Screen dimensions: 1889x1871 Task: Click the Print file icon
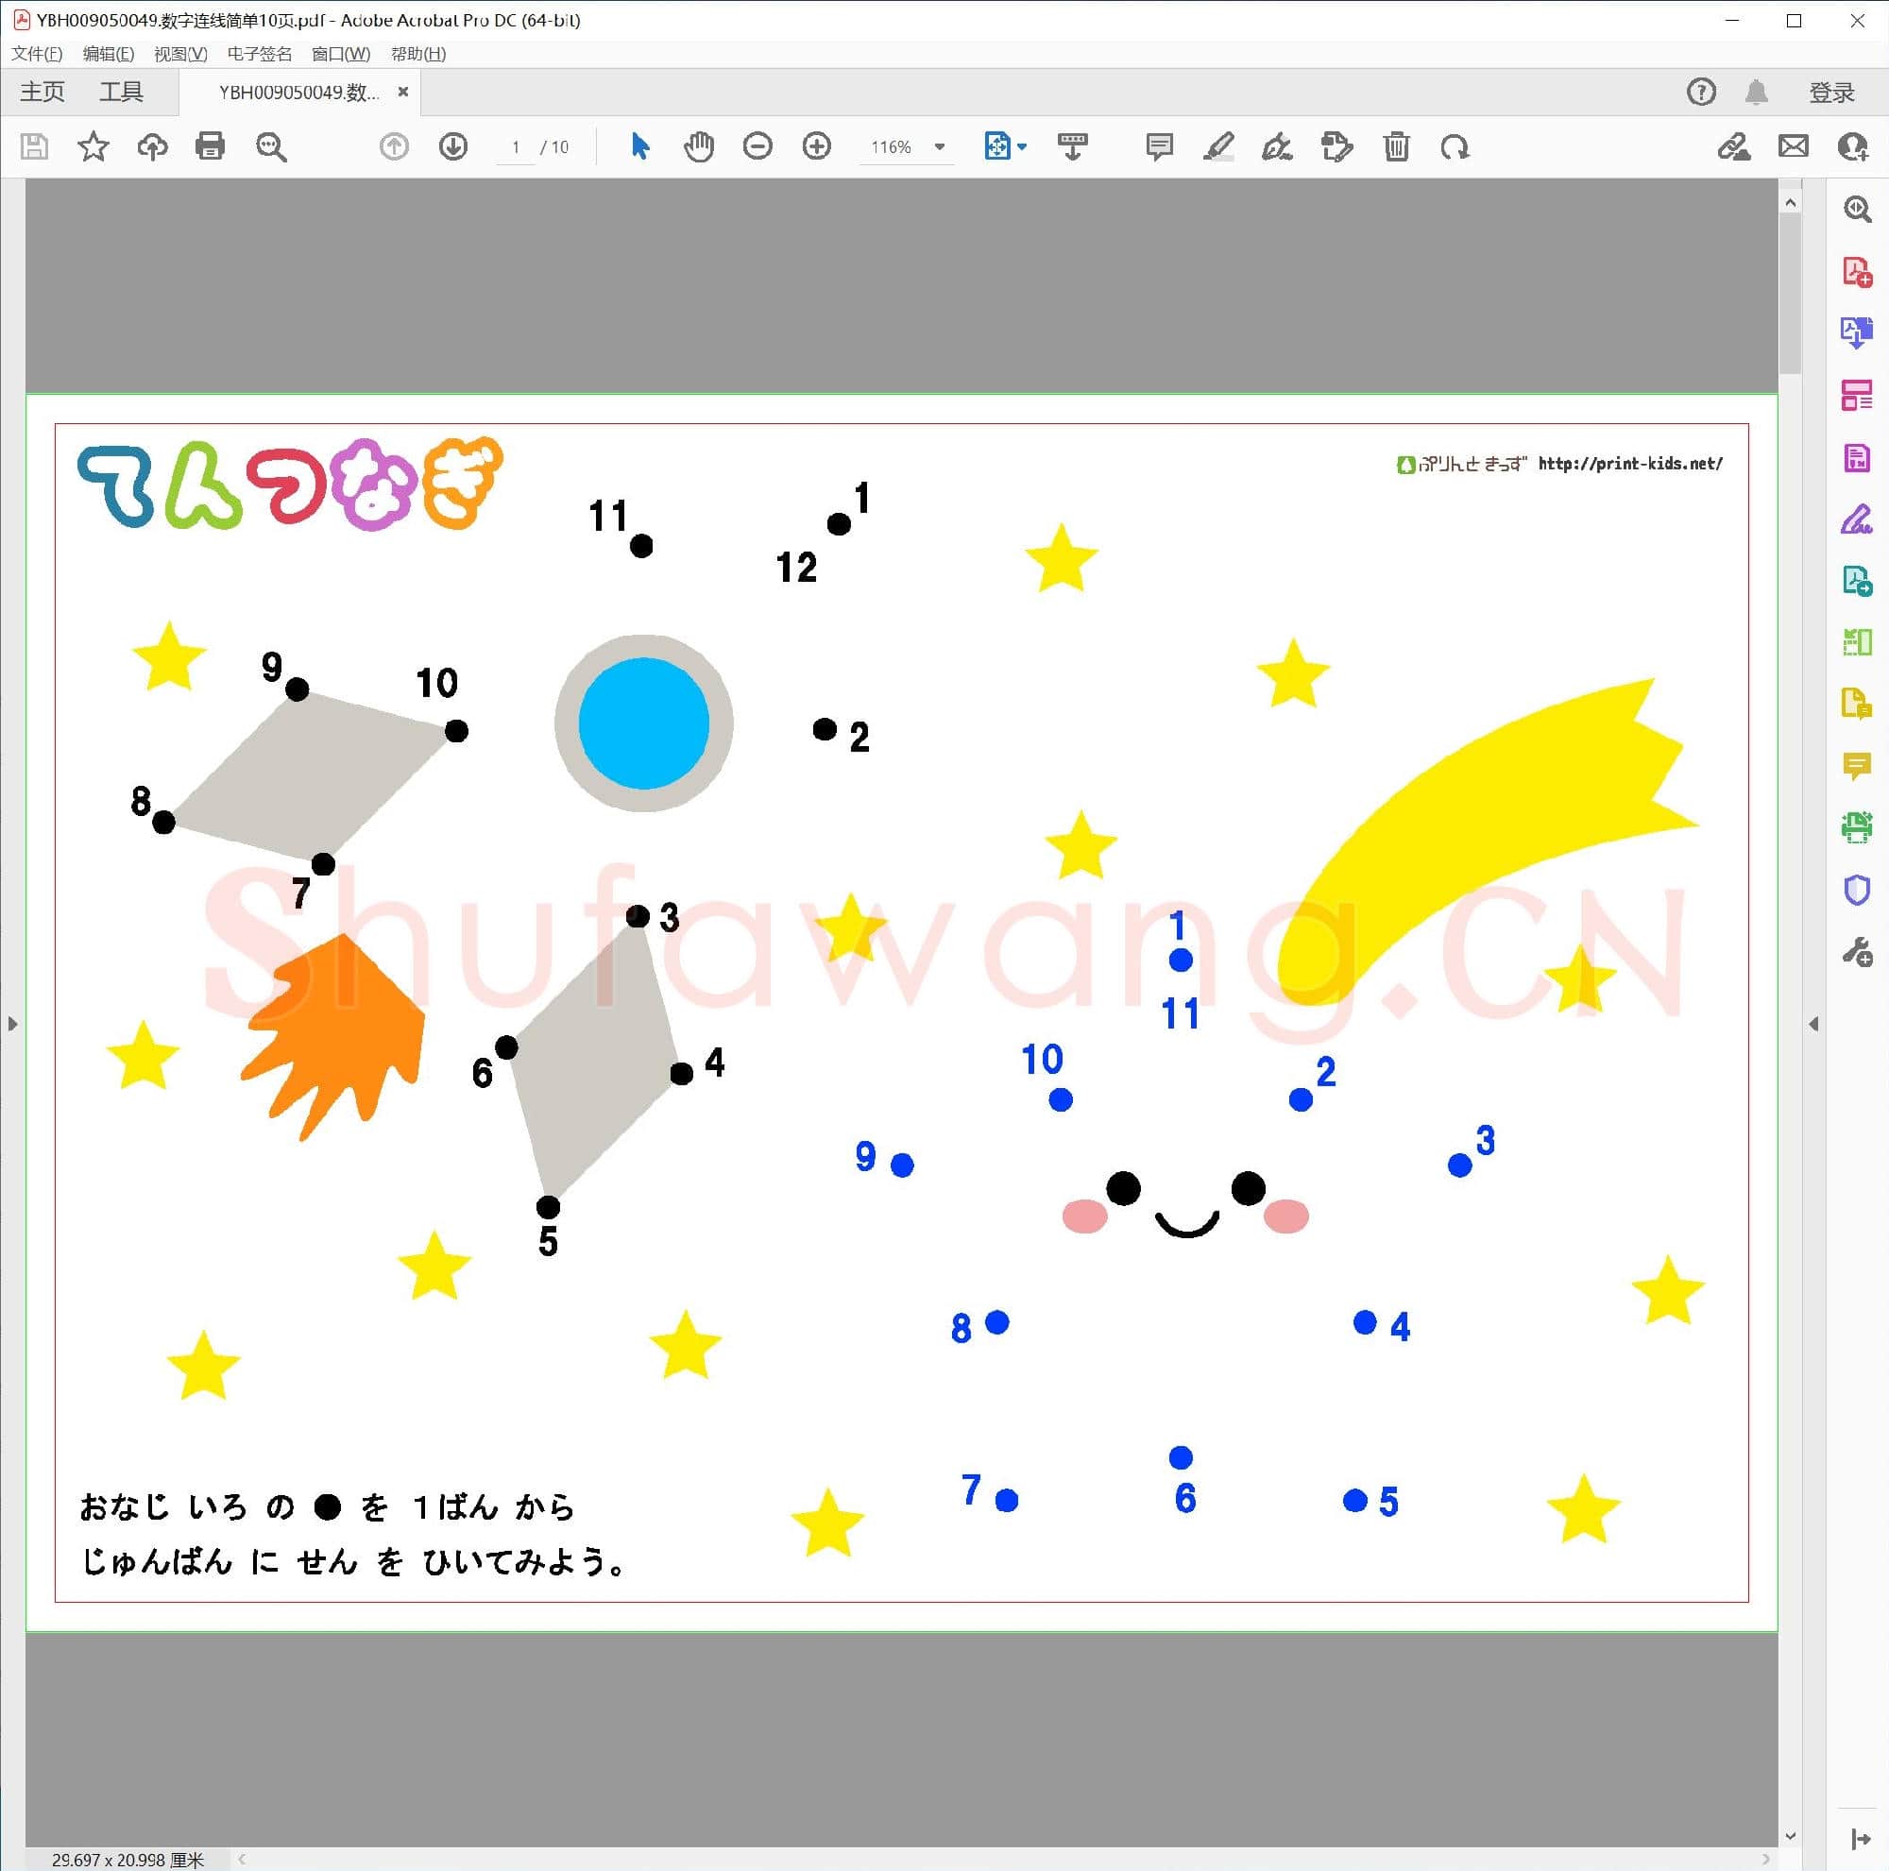coord(211,146)
